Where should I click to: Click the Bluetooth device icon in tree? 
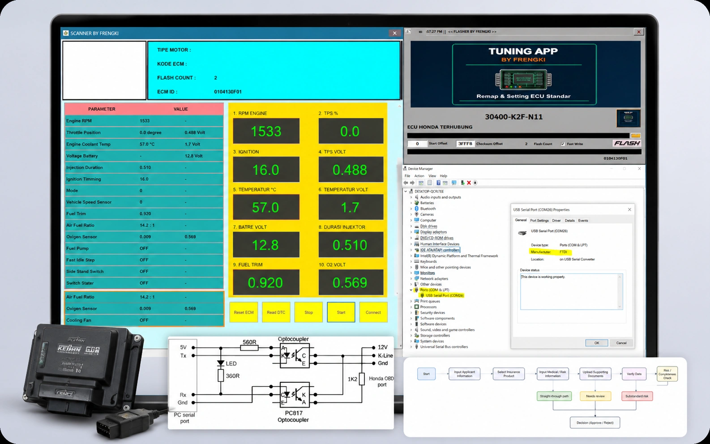tap(416, 209)
